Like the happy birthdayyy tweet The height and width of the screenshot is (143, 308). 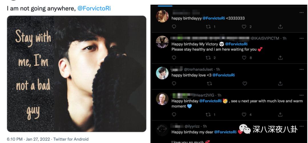(x=244, y=27)
